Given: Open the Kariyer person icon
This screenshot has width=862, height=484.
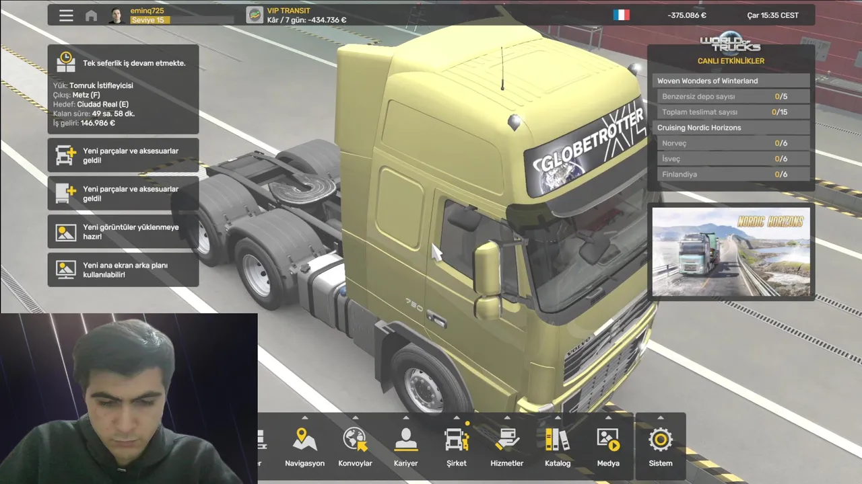Looking at the screenshot, I should (x=405, y=440).
